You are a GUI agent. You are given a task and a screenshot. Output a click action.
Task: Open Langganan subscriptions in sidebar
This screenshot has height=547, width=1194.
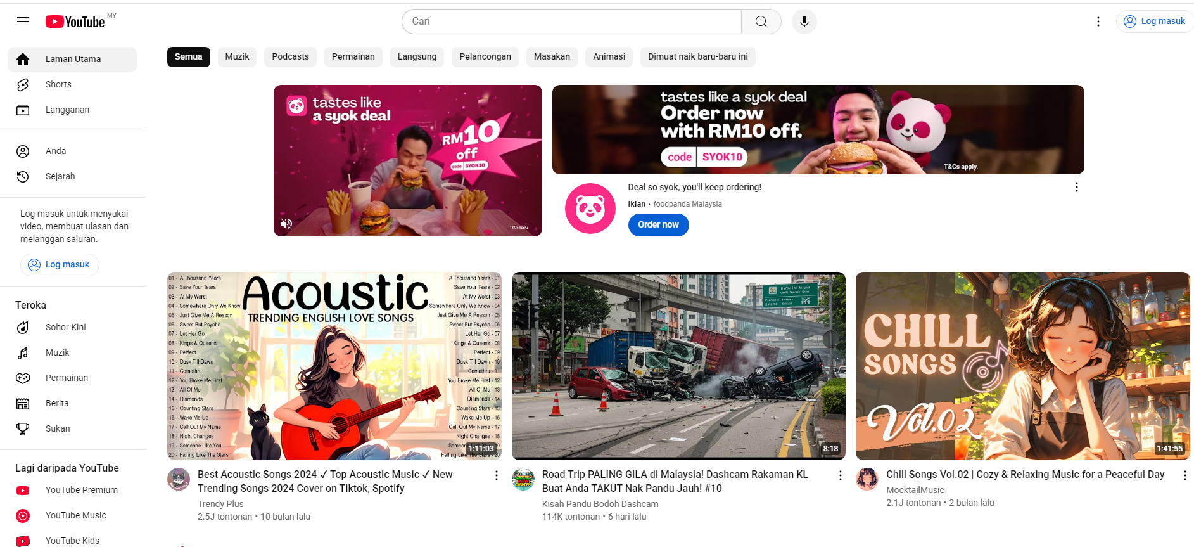72,110
